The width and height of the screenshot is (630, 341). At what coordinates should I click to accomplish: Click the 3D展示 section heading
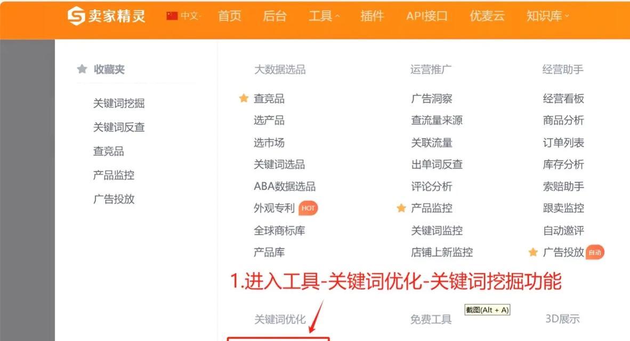(x=562, y=319)
